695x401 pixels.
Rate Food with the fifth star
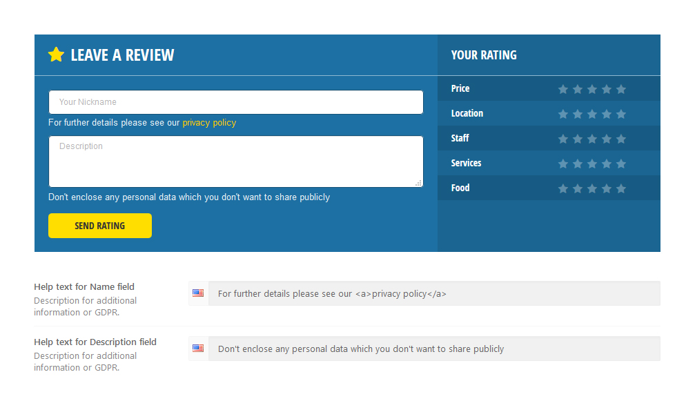[x=621, y=188]
